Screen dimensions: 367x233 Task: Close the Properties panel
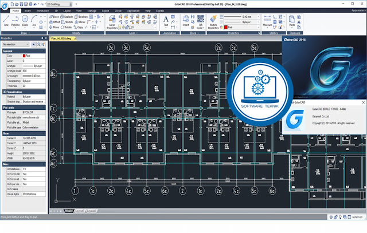point(46,38)
